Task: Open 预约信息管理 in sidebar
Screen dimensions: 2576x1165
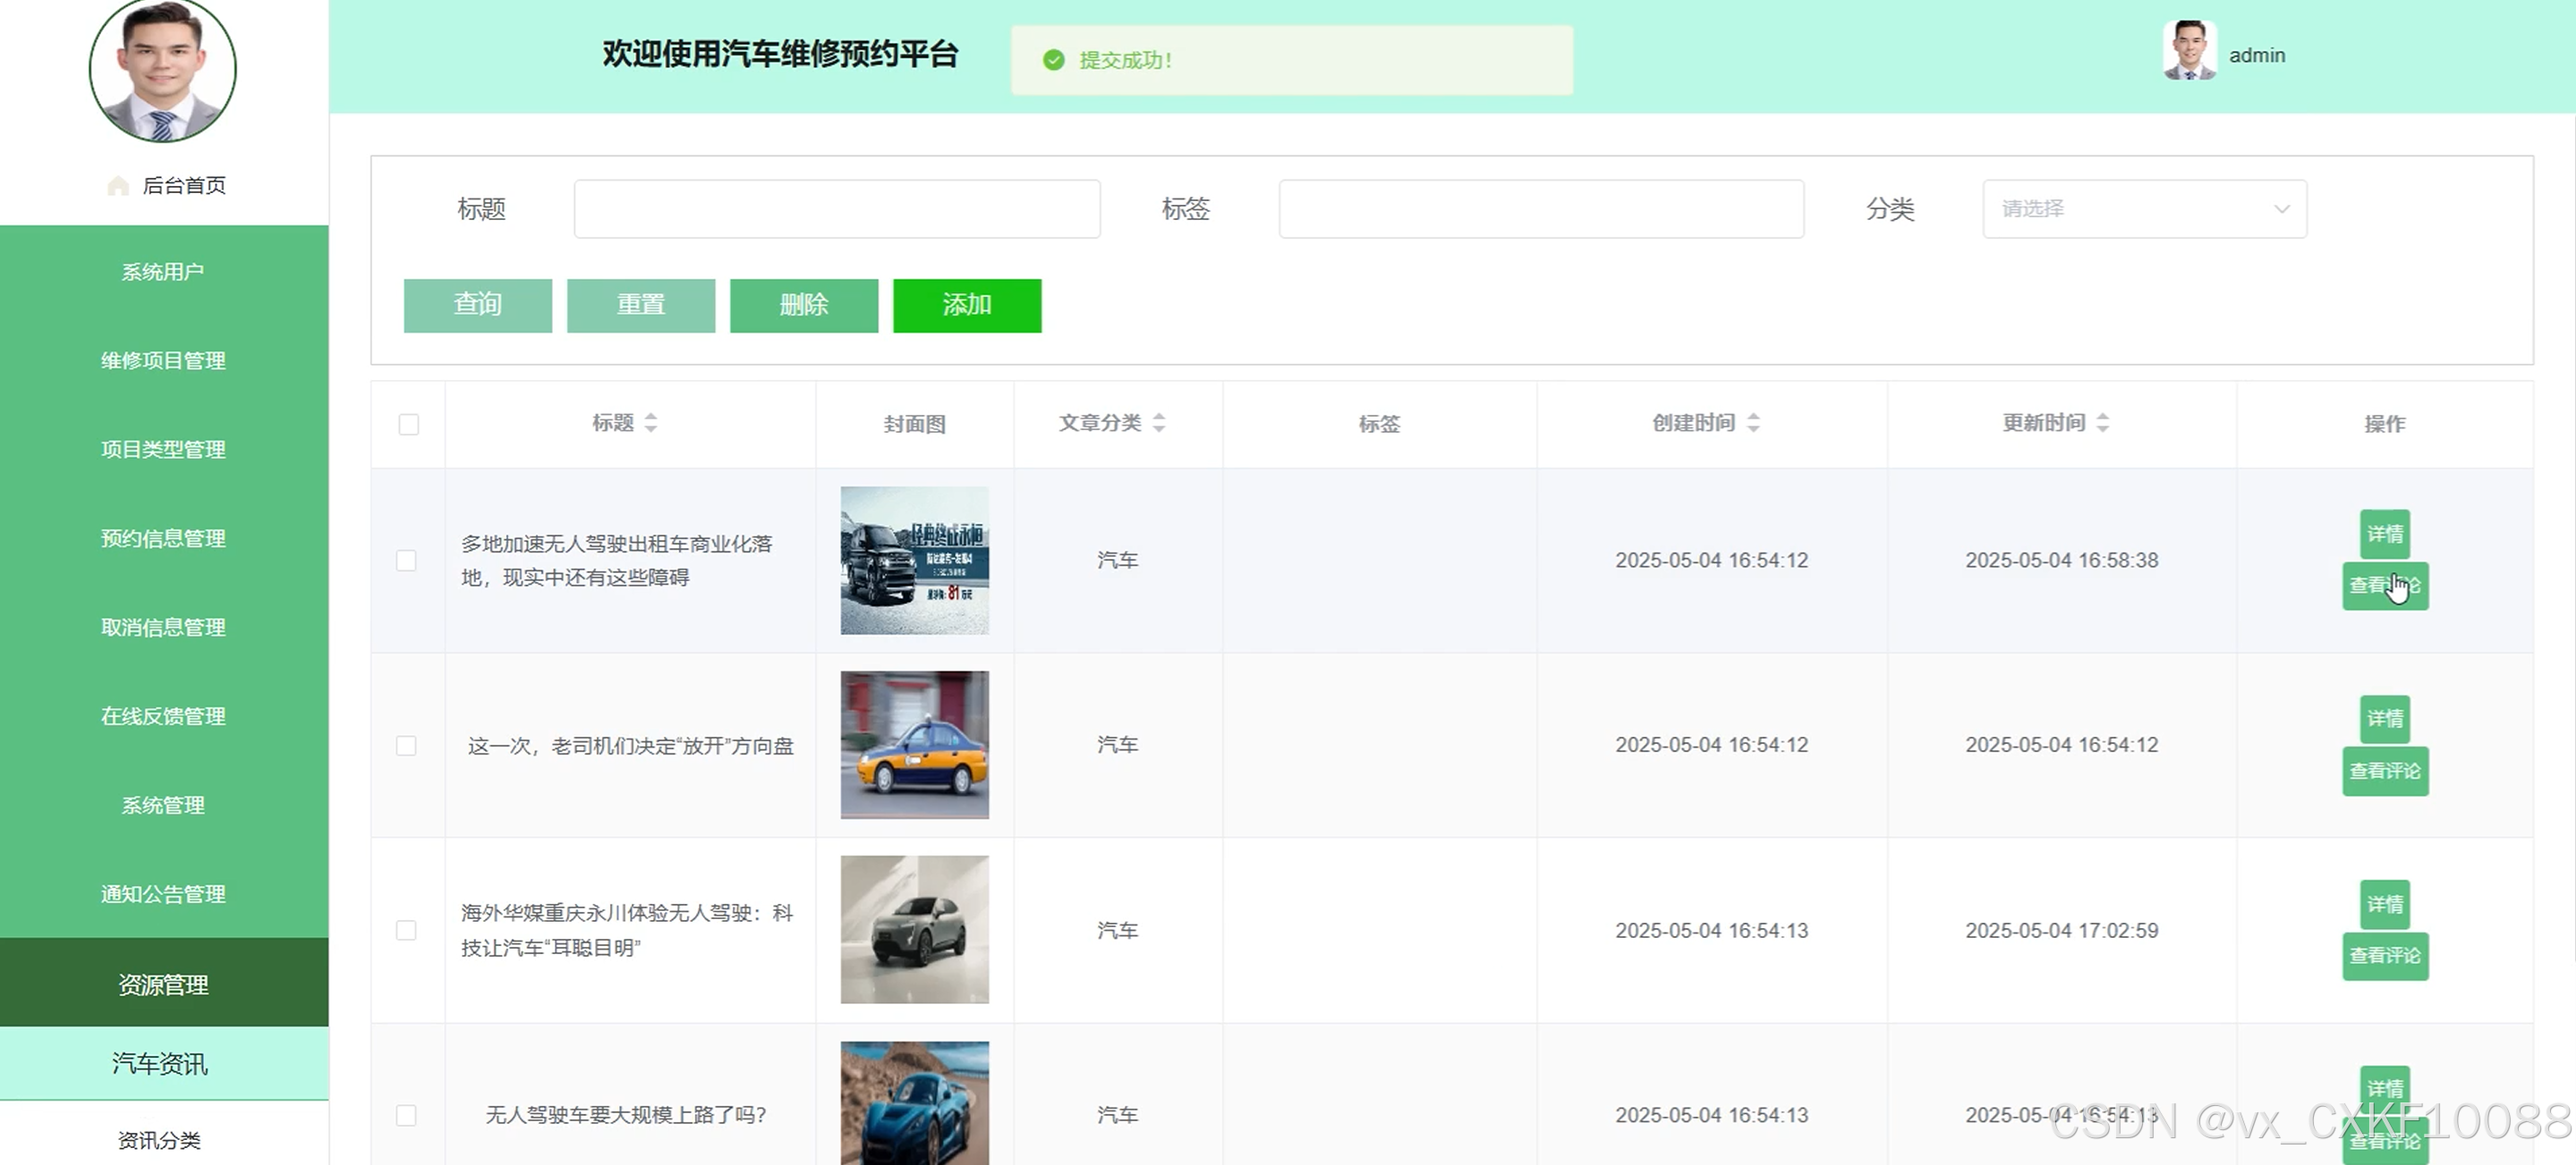Action: [x=164, y=538]
